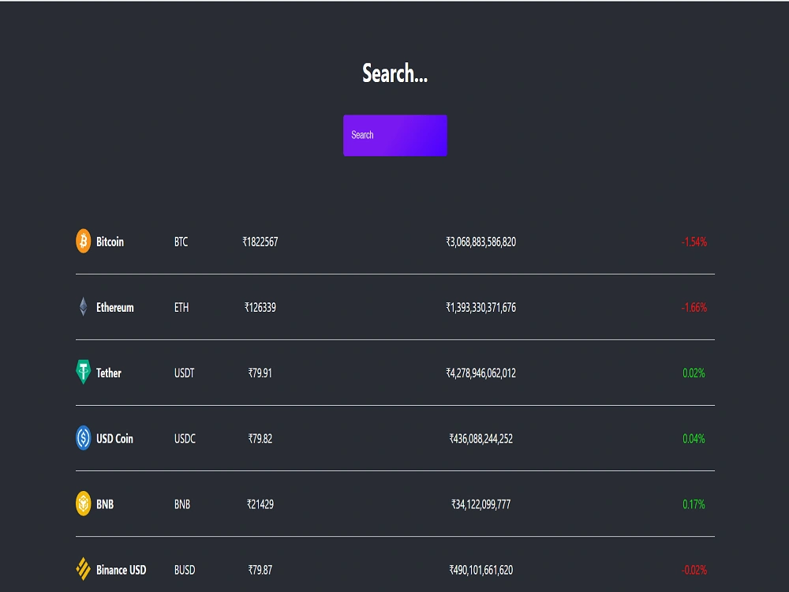Click Ethereum change -1.66%
The width and height of the screenshot is (789, 592).
click(694, 308)
